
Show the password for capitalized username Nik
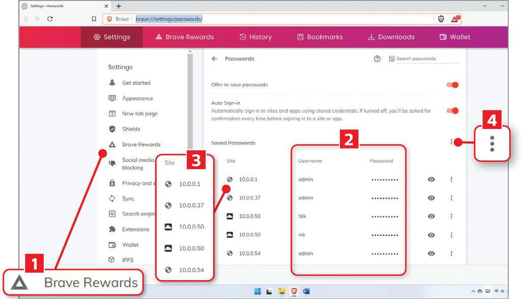coord(431,216)
